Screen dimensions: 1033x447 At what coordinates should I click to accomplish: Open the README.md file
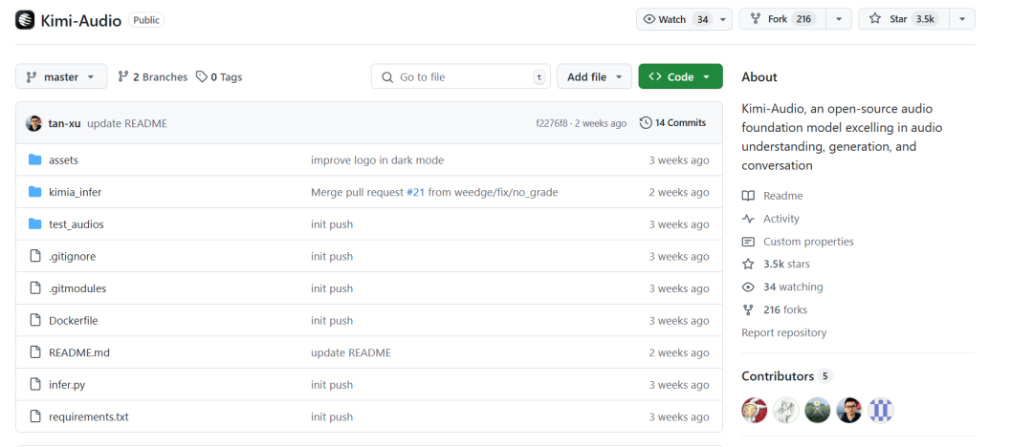click(x=79, y=352)
